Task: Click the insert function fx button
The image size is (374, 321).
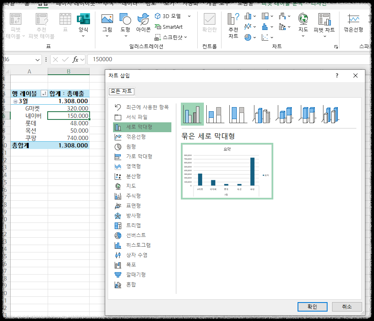Action: pos(75,60)
